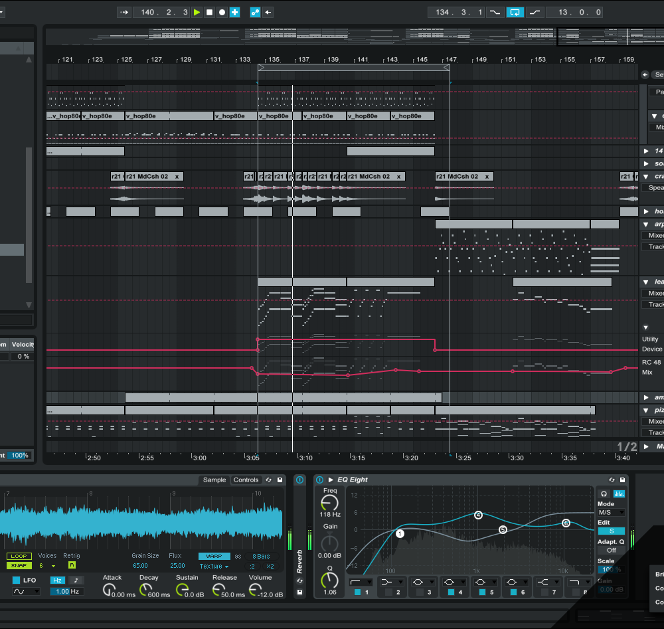Viewport: 664px width, 629px height.
Task: Click the ×2 double length button
Action: (x=270, y=567)
